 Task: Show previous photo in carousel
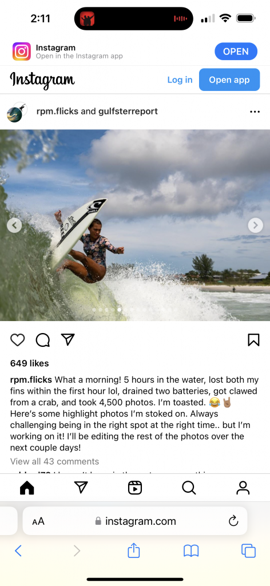14,225
